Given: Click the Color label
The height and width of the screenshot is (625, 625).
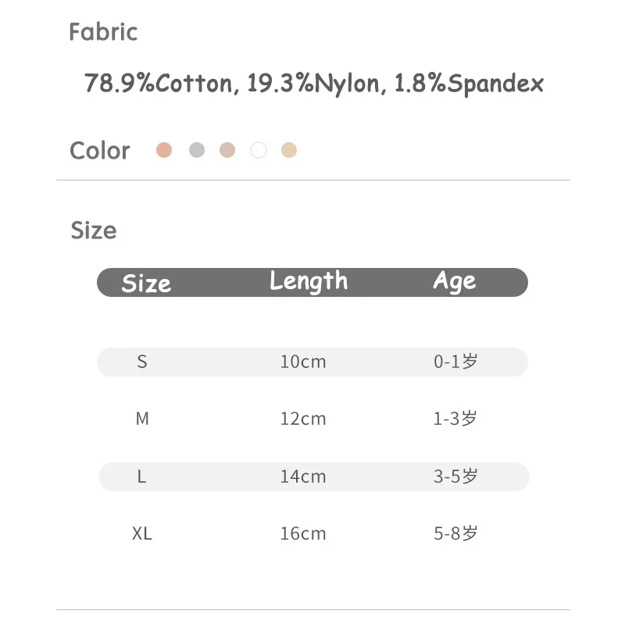Looking at the screenshot, I should pos(99,151).
